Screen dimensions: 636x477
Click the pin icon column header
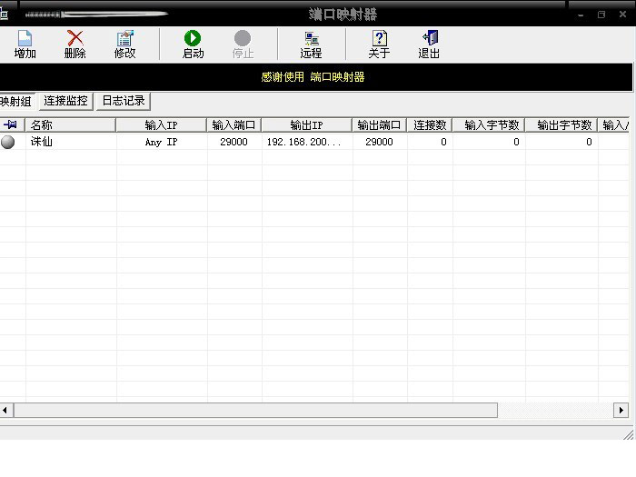pos(11,125)
